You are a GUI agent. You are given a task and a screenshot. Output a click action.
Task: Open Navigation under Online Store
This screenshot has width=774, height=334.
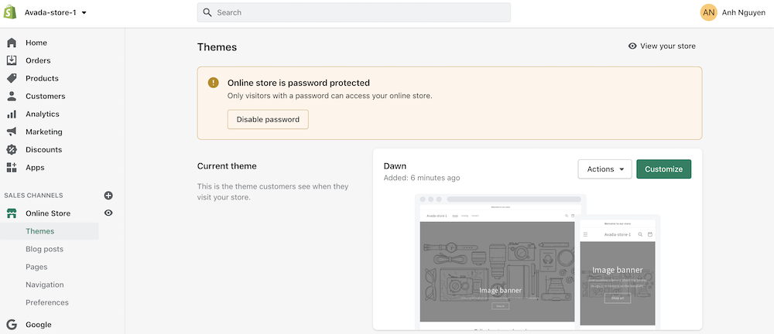(x=44, y=285)
